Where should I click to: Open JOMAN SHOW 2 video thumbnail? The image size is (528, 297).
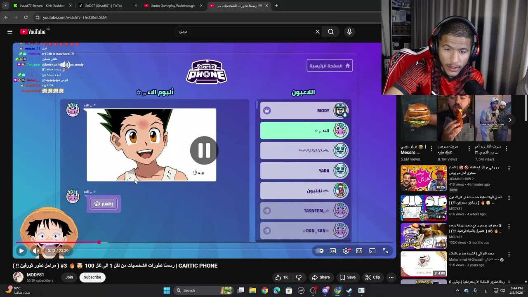coord(424,178)
